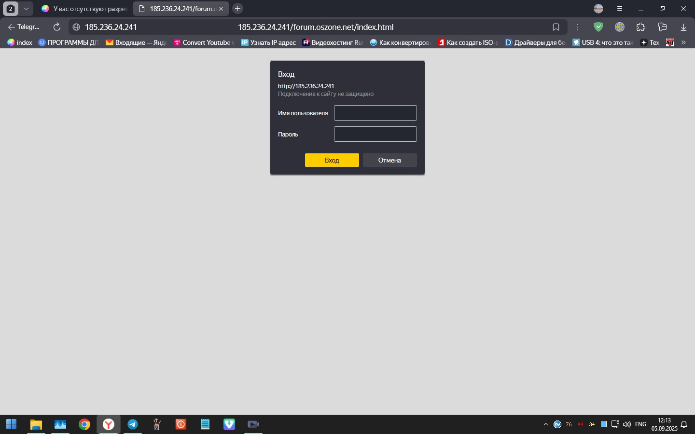
Task: Open the extensions puzzle icon
Action: tap(641, 27)
